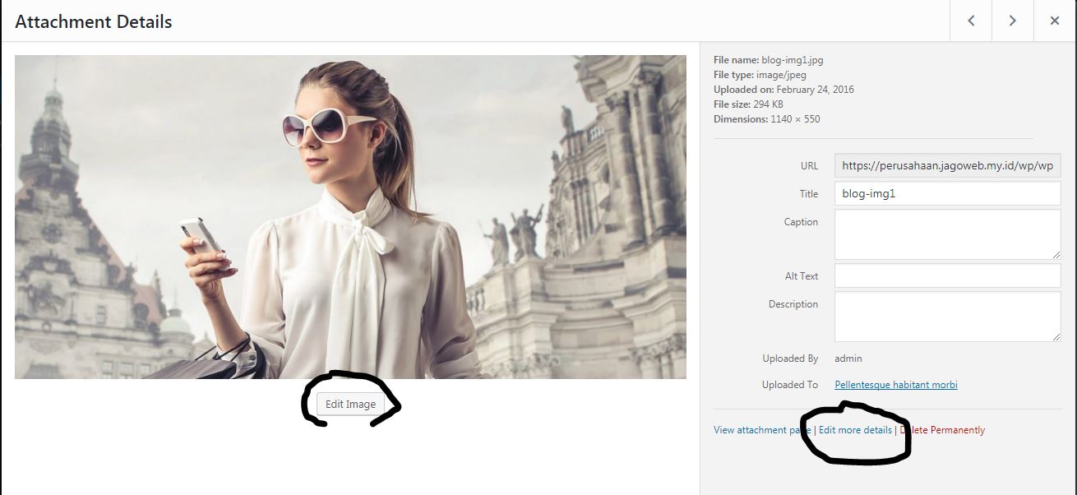Go to the next attachment
The width and height of the screenshot is (1077, 495).
(1013, 21)
